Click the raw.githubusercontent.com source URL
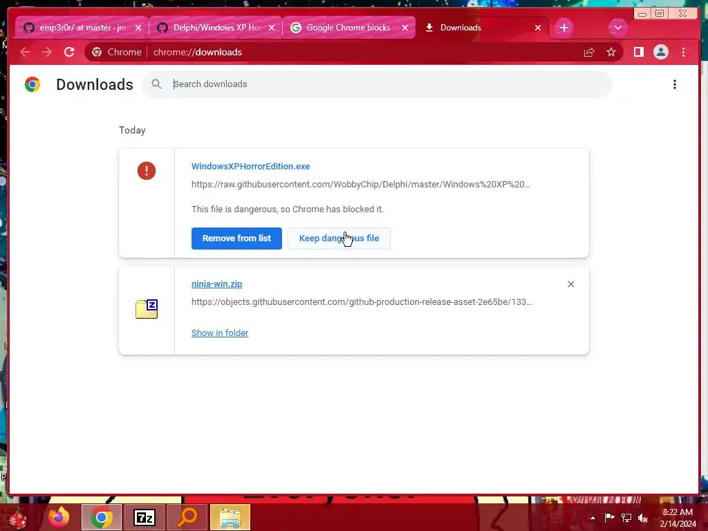Viewport: 708px width, 531px height. pyautogui.click(x=361, y=184)
